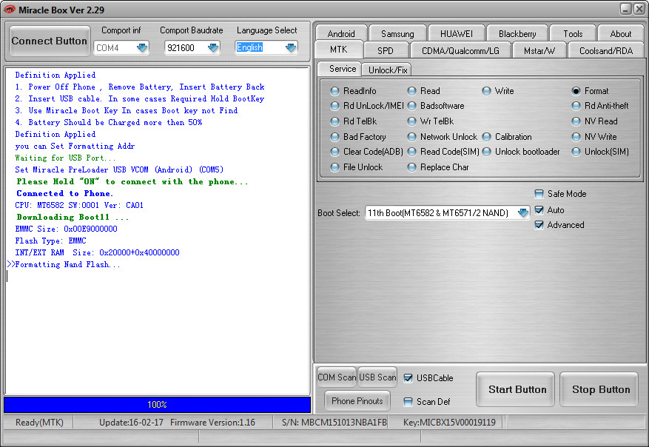Open the Comport inf dropdown arrow
Screen dimensions: 649x447
pyautogui.click(x=142, y=48)
